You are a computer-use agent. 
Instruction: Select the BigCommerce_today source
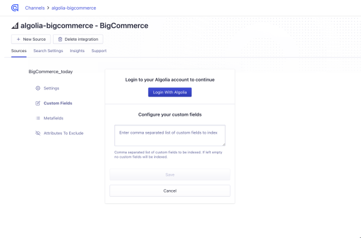coord(51,71)
